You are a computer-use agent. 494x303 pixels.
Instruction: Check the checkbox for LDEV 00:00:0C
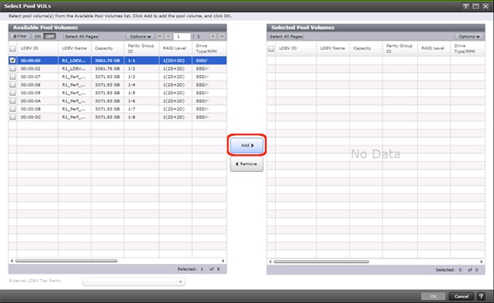[x=12, y=117]
